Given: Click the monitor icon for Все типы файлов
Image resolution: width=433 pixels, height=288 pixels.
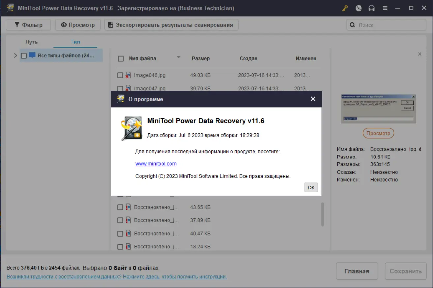Looking at the screenshot, I should coord(32,56).
